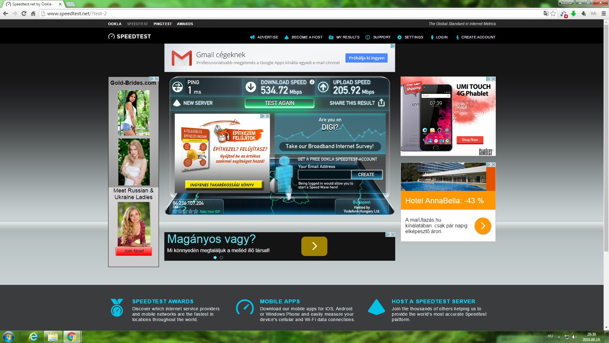Click the TEST AGAIN button
The image size is (609, 343).
[x=279, y=103]
